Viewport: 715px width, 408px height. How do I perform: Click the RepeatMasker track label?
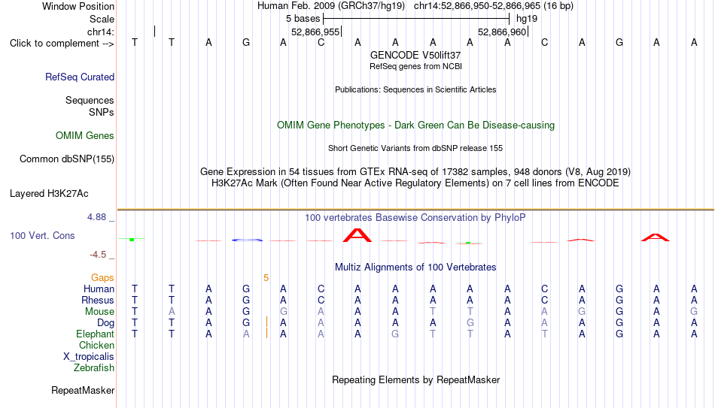point(83,390)
